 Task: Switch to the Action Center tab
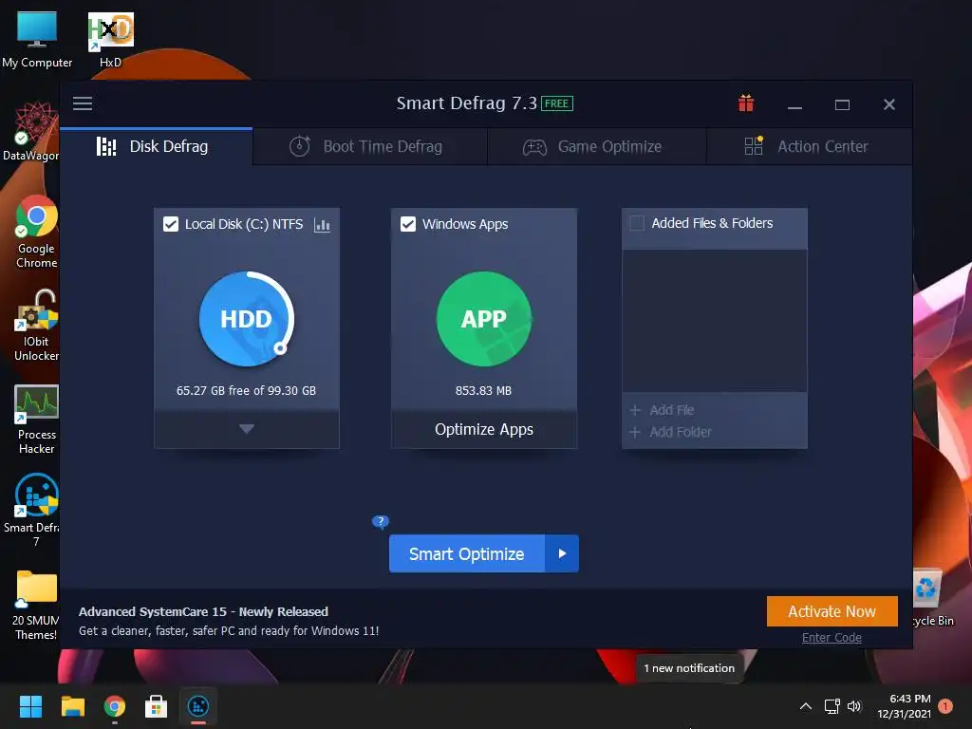coord(809,147)
